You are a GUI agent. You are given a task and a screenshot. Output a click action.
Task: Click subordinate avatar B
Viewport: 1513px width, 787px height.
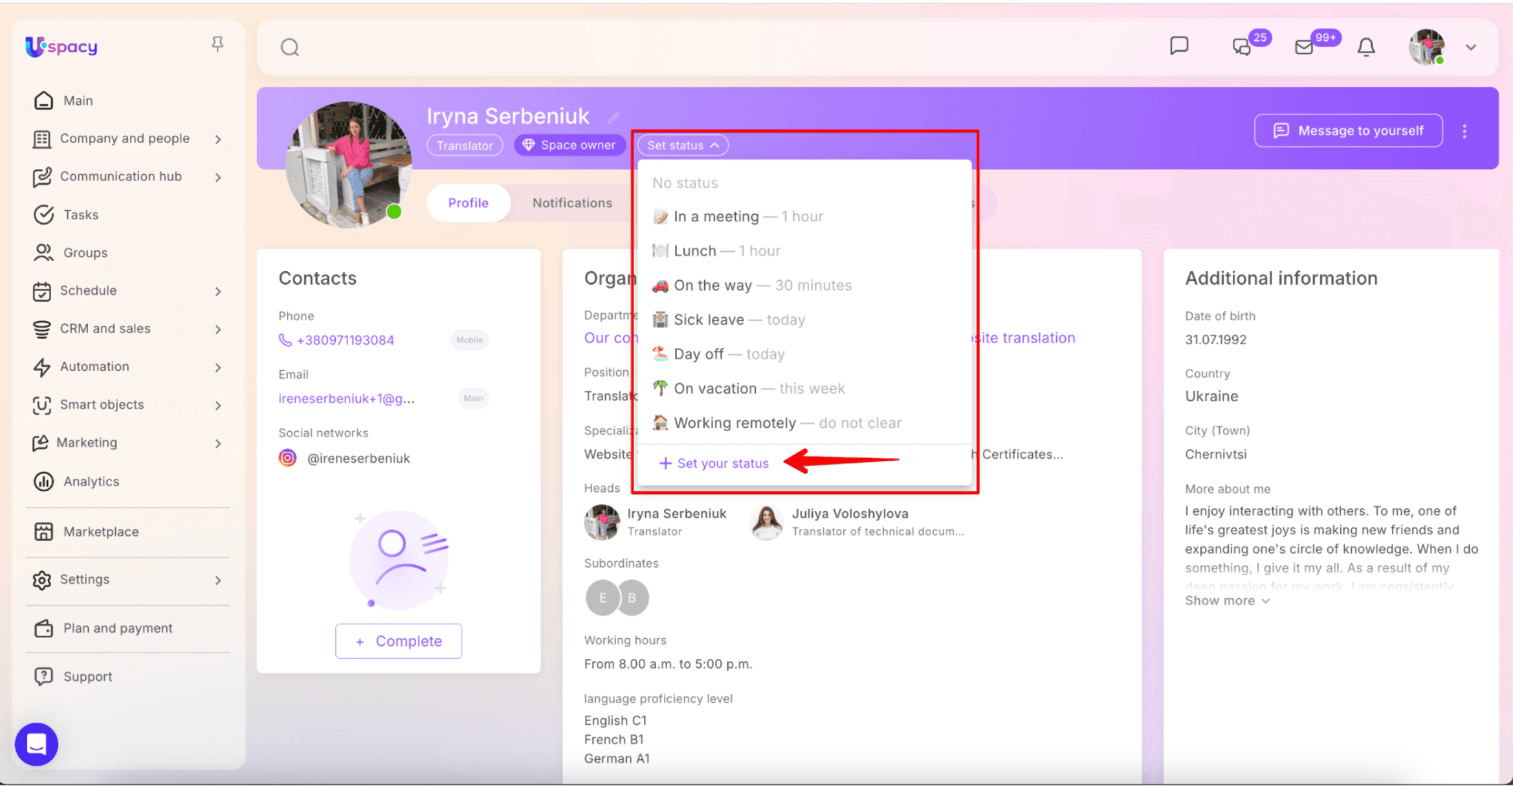633,598
